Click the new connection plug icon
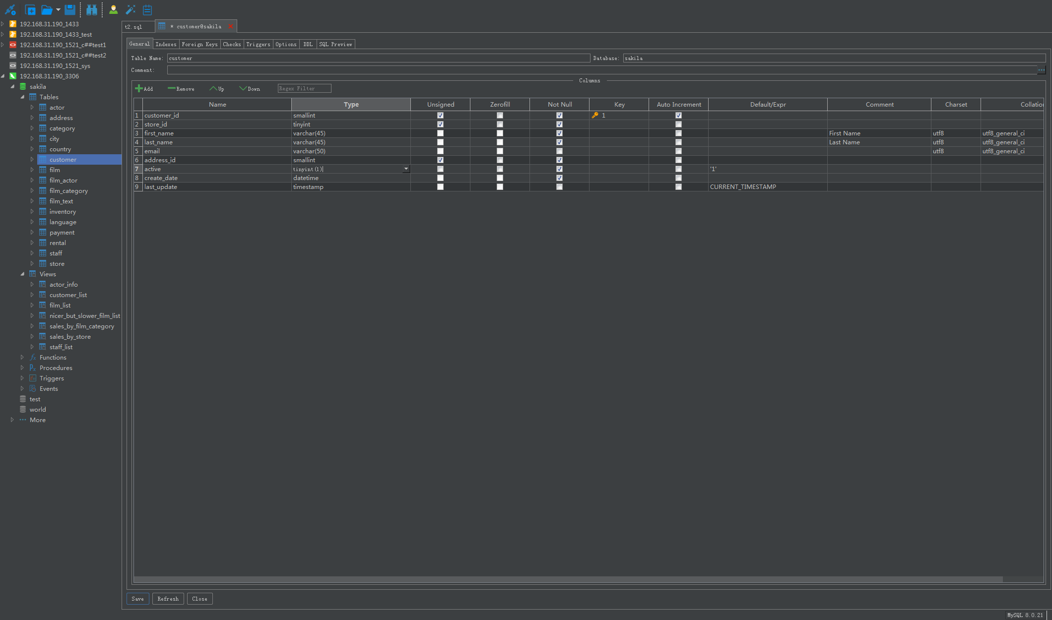 point(10,9)
